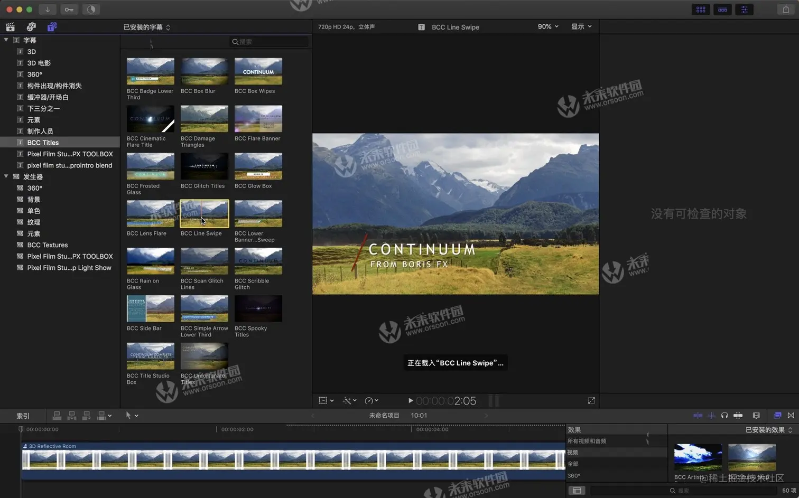This screenshot has height=498, width=799.
Task: Toggle timeline snapping icon
Action: click(738, 416)
